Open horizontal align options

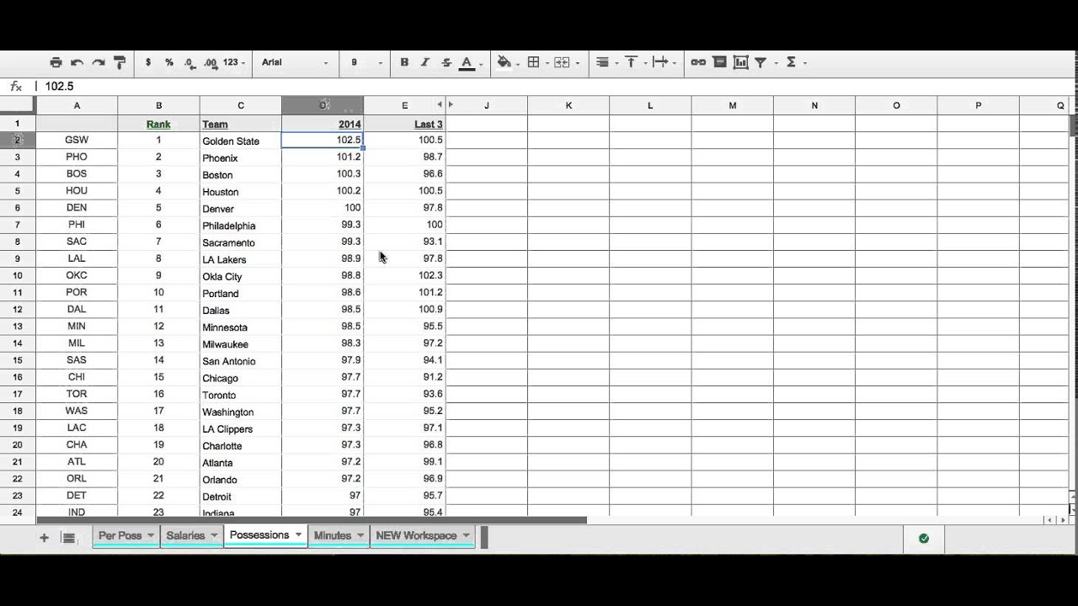click(602, 62)
